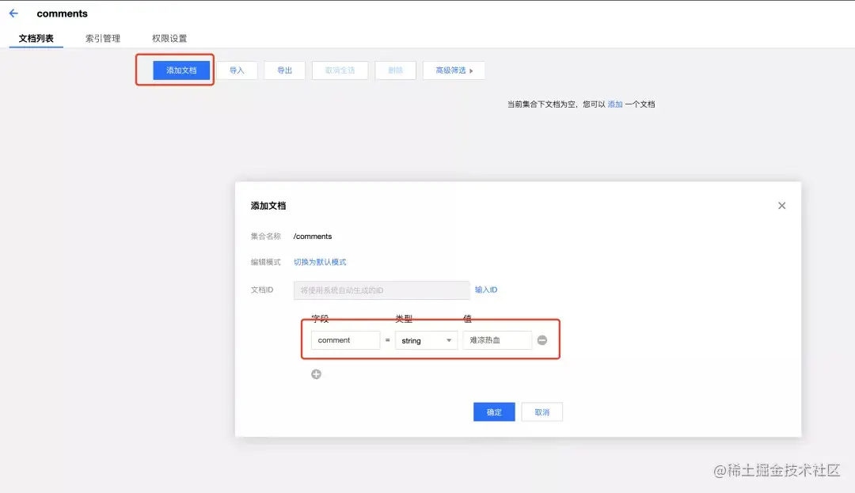Screen dimensions: 855x493
Task: Open the string type dropdown
Action: pyautogui.click(x=426, y=339)
